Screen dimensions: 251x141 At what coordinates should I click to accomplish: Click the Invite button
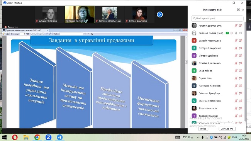tap(203, 129)
